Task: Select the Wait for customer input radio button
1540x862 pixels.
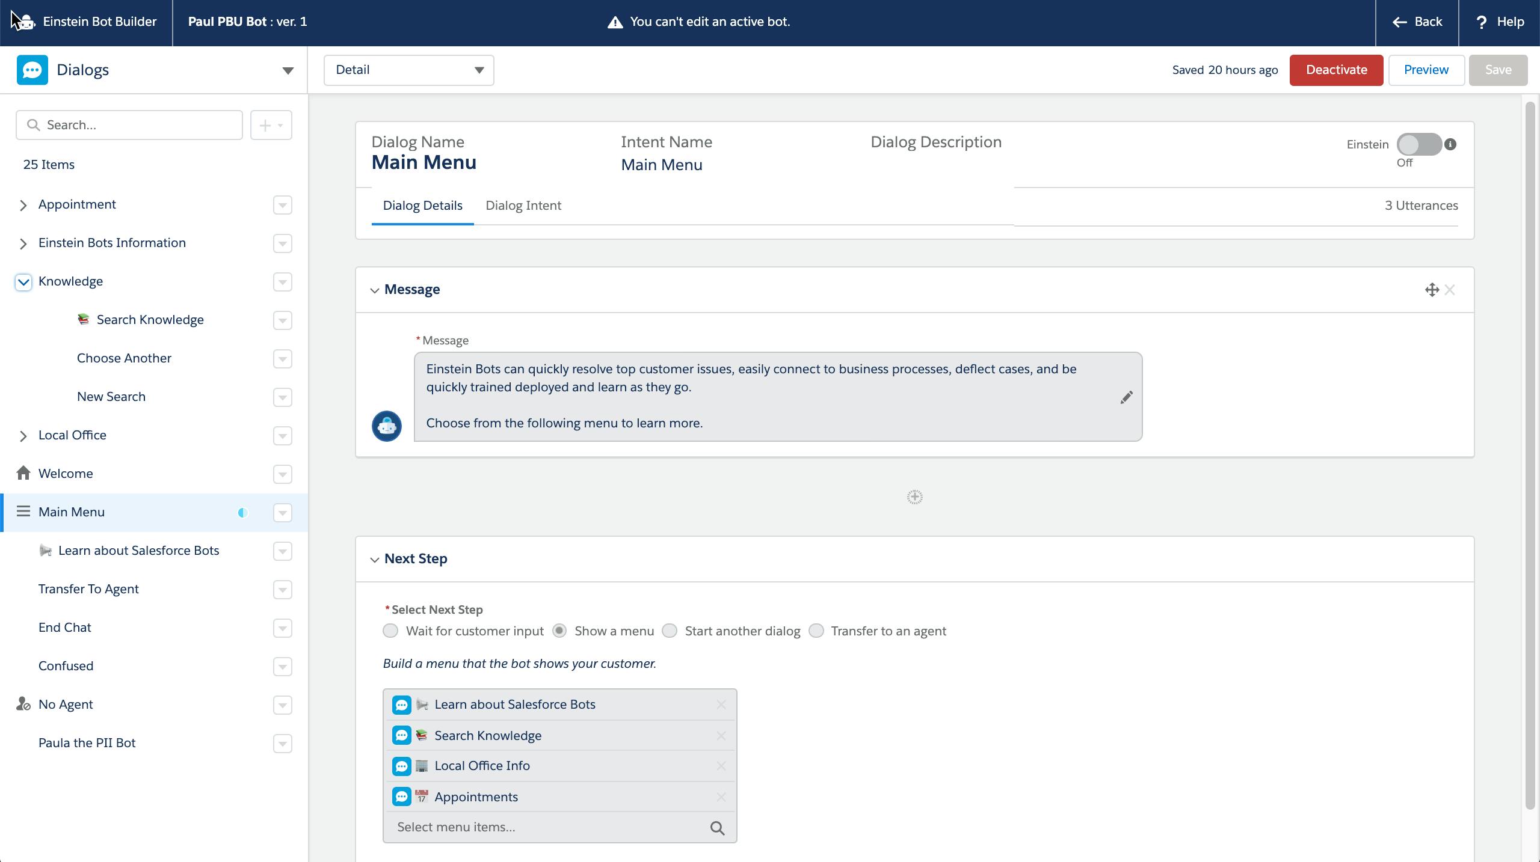Action: tap(390, 631)
